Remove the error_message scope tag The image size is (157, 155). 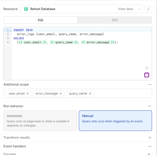(61, 93)
